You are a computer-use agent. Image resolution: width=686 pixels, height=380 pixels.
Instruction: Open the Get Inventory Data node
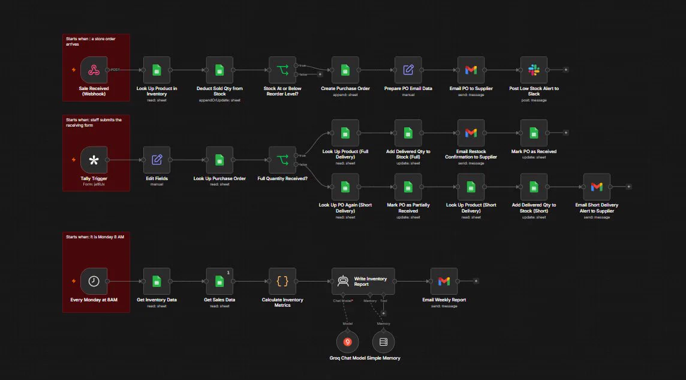pos(157,281)
